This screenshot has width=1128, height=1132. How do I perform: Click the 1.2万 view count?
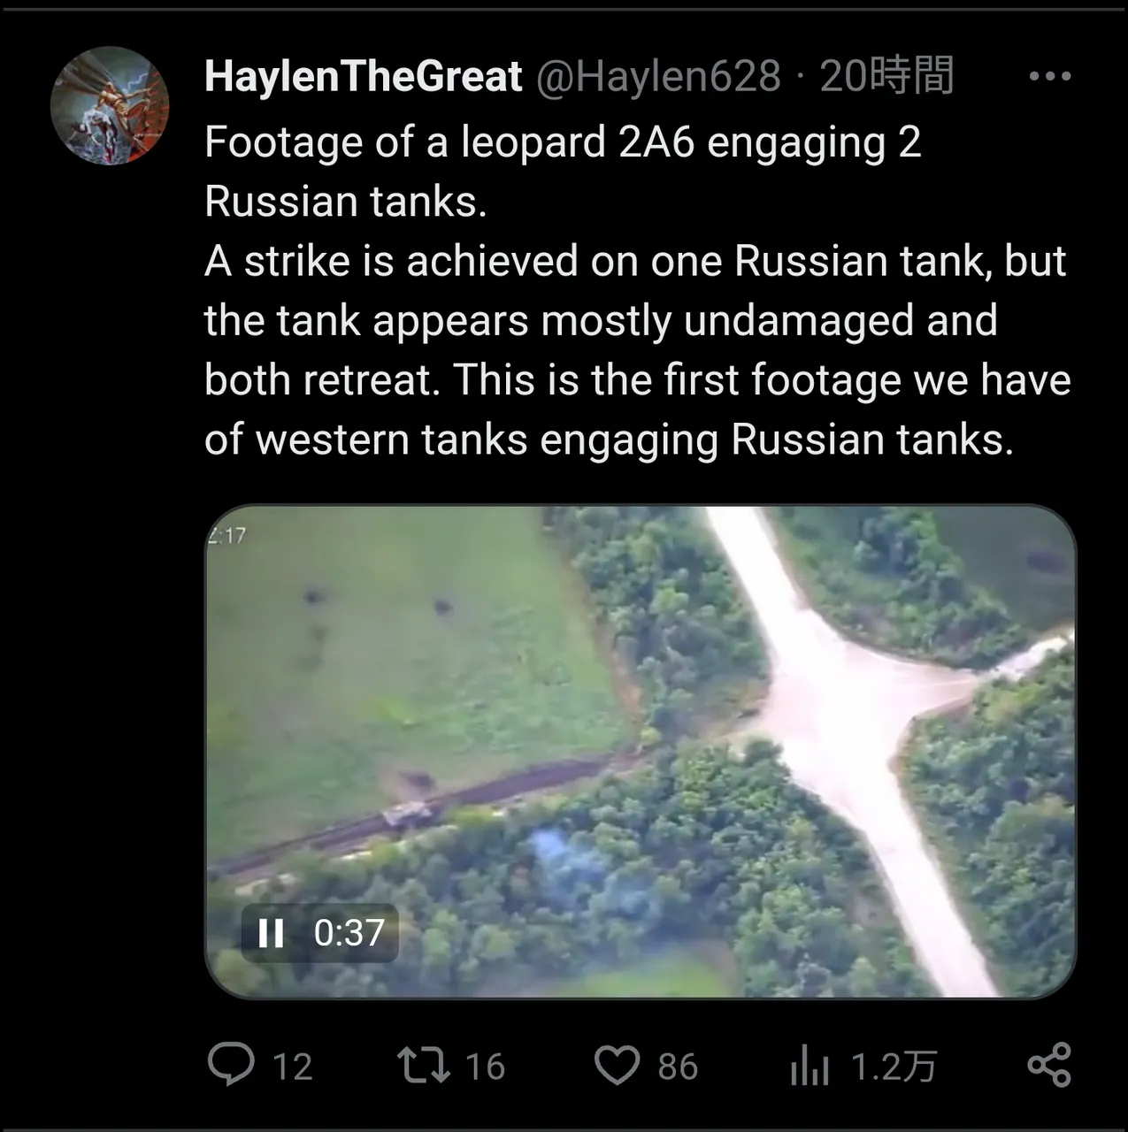coord(894,1067)
